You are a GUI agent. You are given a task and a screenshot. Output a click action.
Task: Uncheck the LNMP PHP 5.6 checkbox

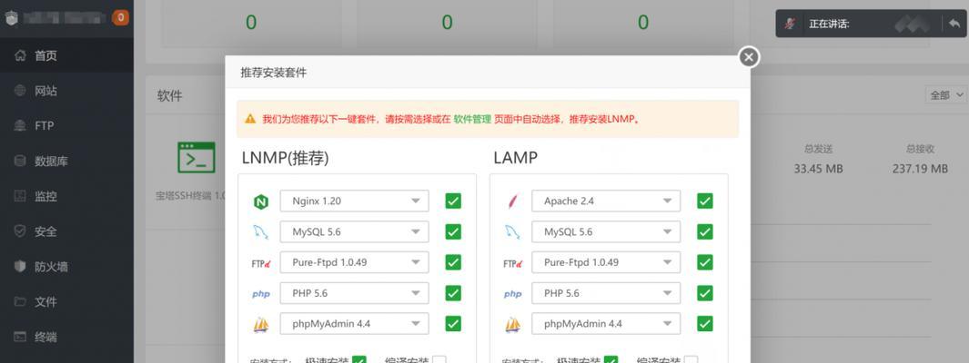click(453, 293)
